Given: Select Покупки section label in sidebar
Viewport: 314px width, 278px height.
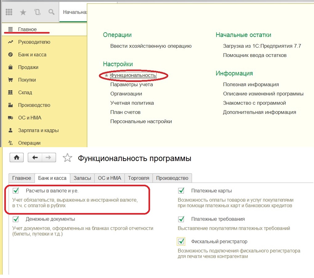Looking at the screenshot, I should pos(27,80).
